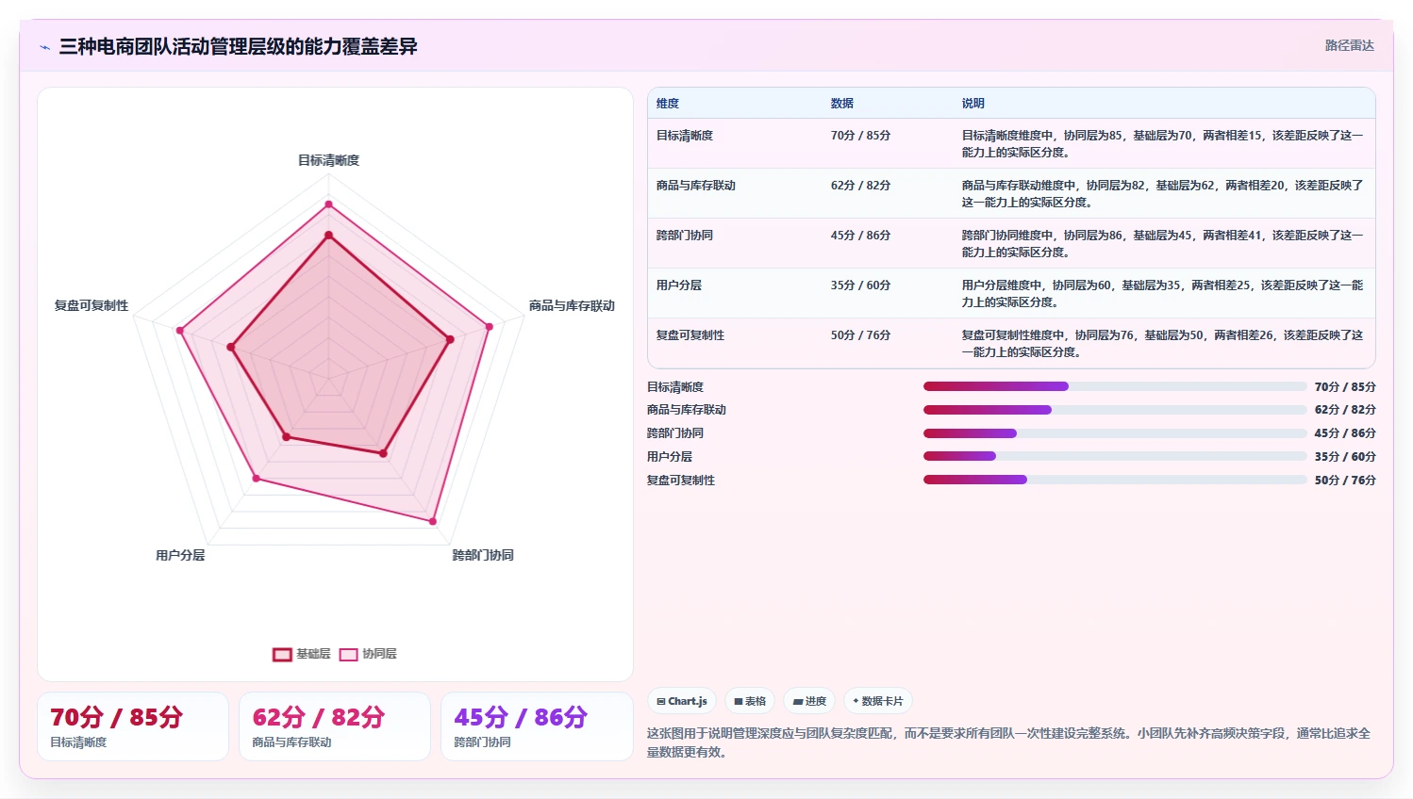Click the 目标清晰度 description text in table
Viewport: 1413px width, 799px height.
(1162, 144)
